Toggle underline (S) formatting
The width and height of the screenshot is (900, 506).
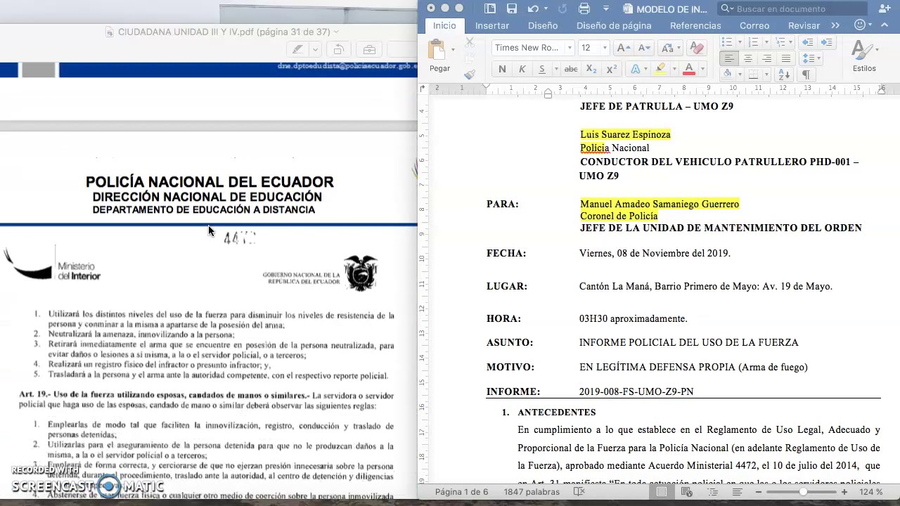(x=541, y=69)
